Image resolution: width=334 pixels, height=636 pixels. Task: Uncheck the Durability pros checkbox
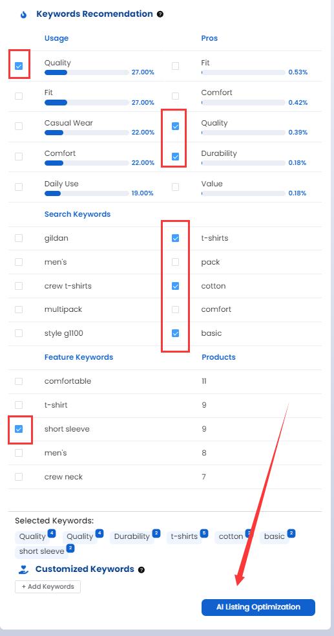pos(175,156)
